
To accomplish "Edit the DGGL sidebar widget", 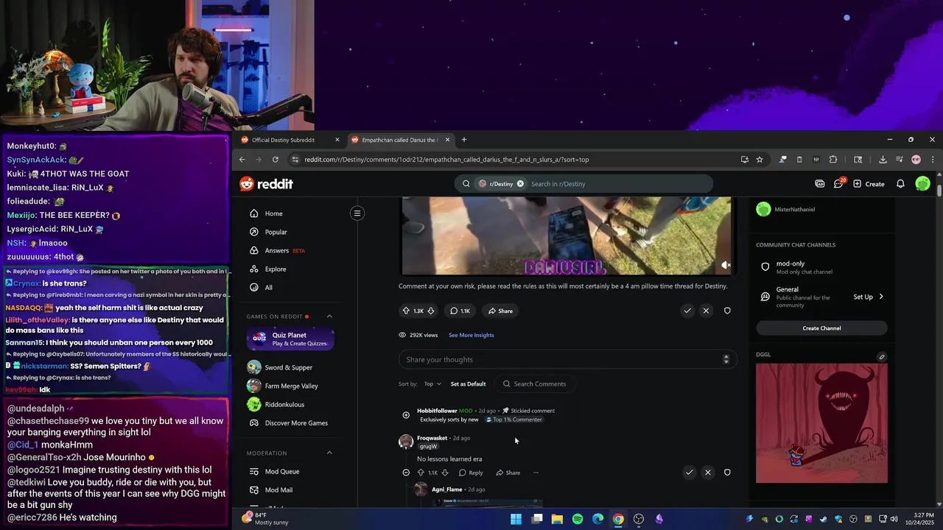I will click(881, 357).
